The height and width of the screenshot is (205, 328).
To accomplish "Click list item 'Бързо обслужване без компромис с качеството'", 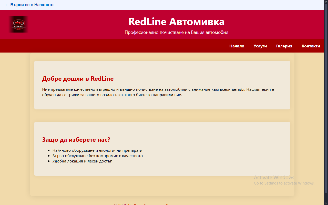I will (98, 156).
